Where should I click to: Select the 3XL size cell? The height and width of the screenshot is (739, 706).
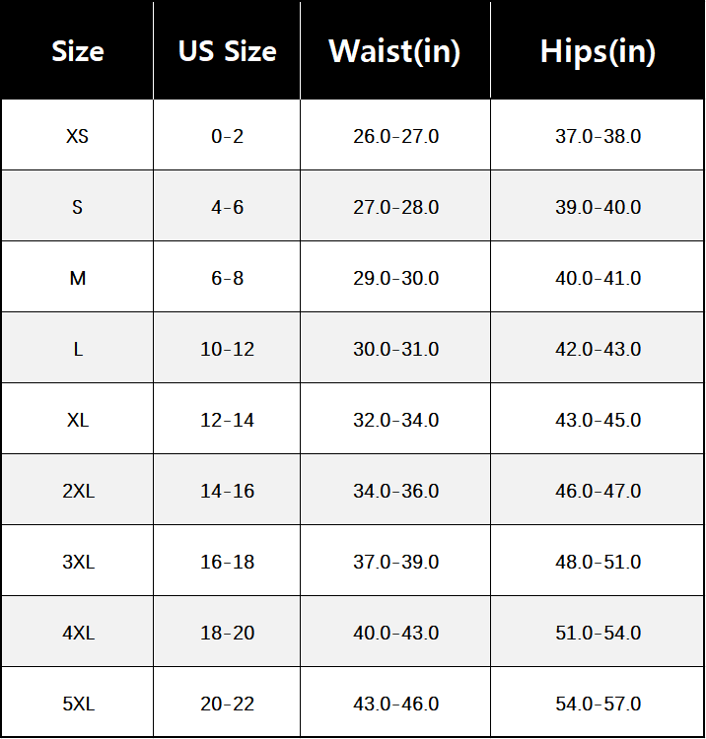point(77,562)
